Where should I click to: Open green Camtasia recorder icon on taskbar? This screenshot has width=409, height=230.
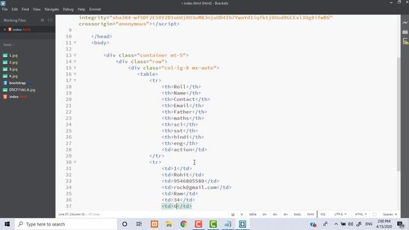213,224
